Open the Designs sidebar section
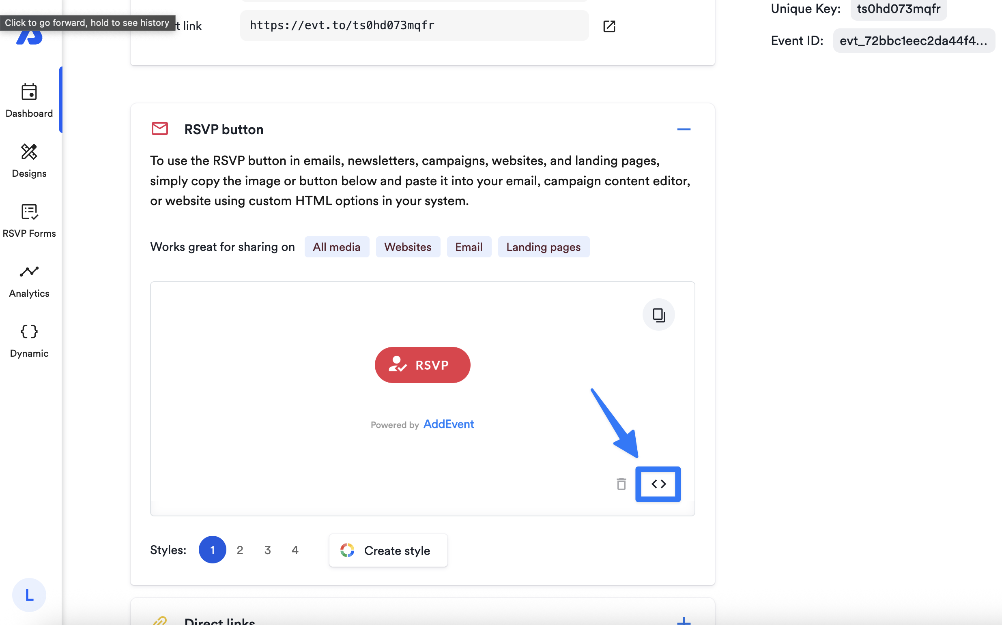 pyautogui.click(x=29, y=161)
